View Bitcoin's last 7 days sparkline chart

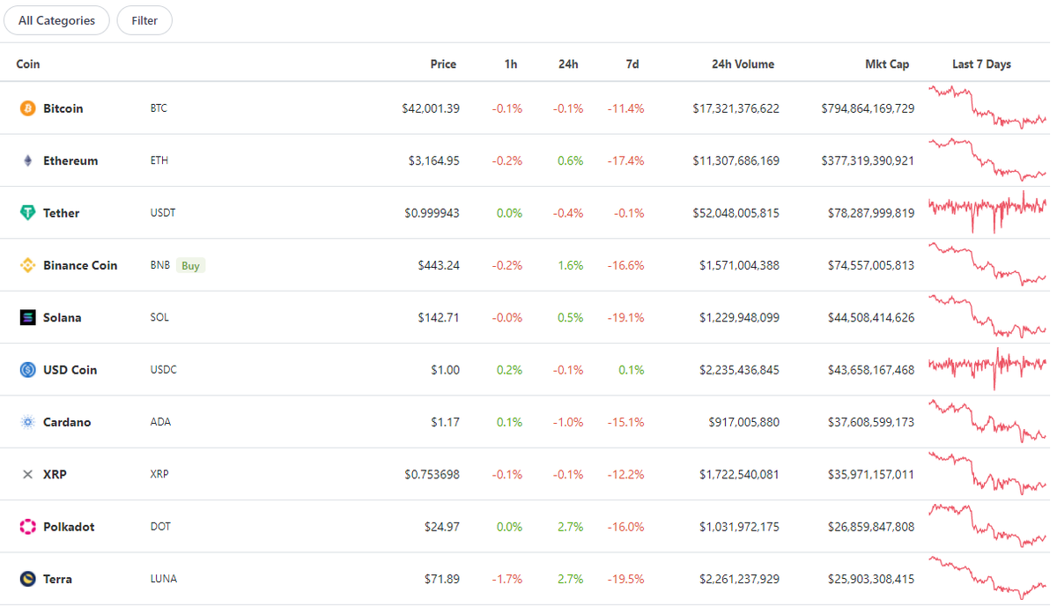point(987,107)
